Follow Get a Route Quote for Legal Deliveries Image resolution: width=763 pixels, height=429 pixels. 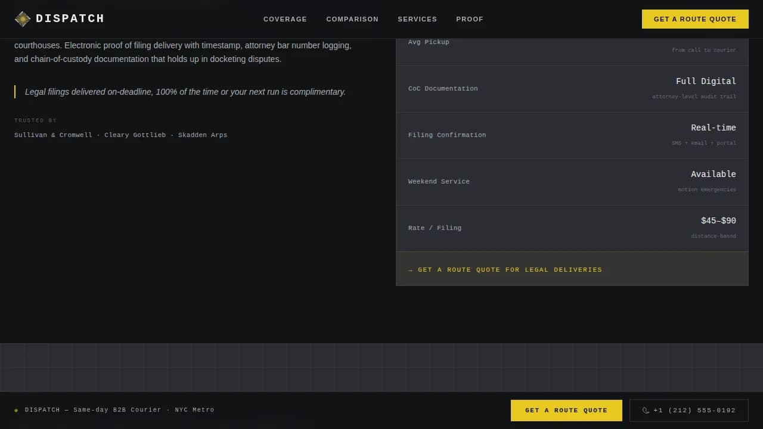(510, 270)
